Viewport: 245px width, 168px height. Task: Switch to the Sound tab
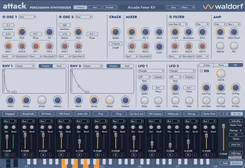pyautogui.click(x=80, y=7)
